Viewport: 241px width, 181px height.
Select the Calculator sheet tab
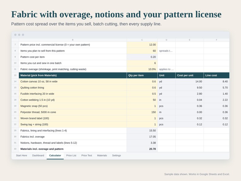(x=55, y=155)
